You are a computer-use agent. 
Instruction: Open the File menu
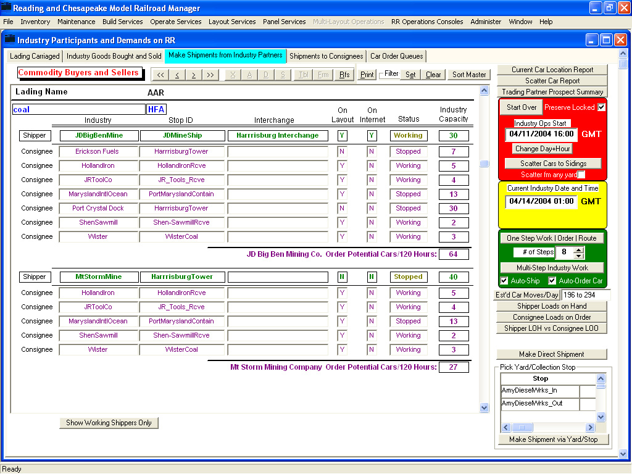click(x=8, y=22)
